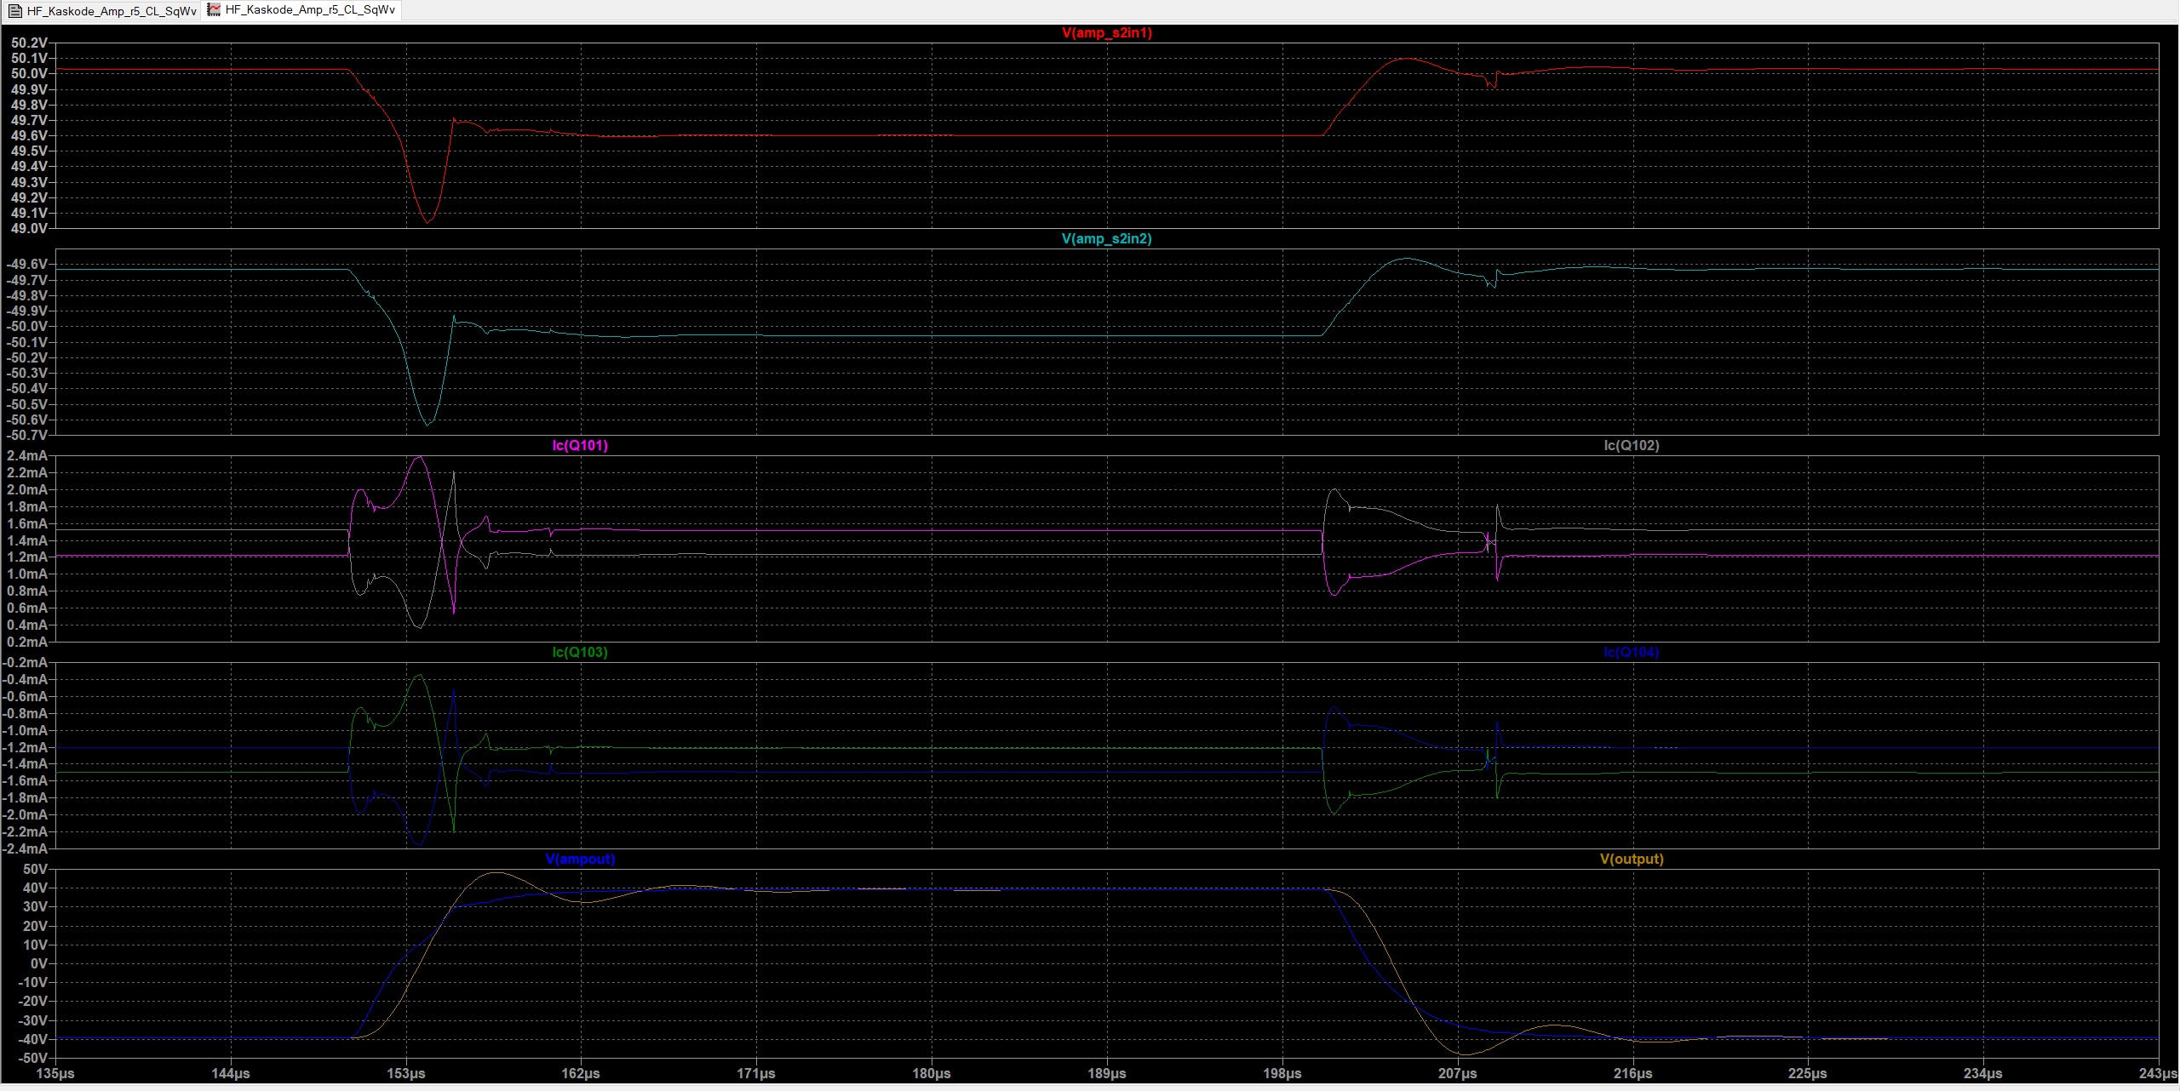The width and height of the screenshot is (2180, 1091).
Task: Click the 234µs time axis label
Action: [1983, 1073]
